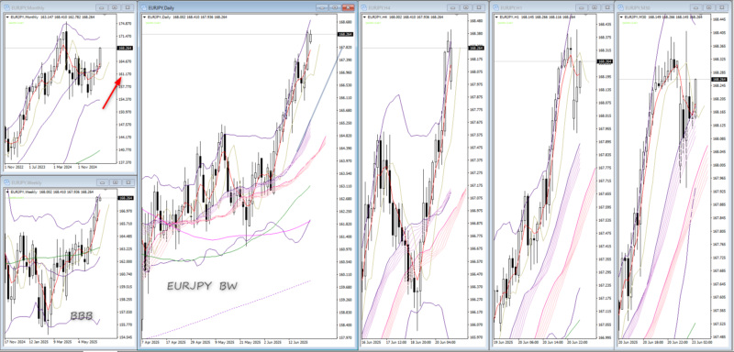Activate the EURJPY,Weekly window title
Screen dimensions: 734x352
(27, 182)
